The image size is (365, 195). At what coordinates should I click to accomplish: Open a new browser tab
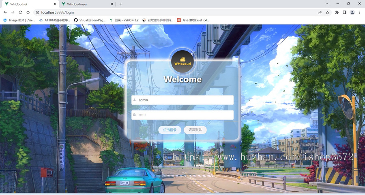click(x=121, y=4)
